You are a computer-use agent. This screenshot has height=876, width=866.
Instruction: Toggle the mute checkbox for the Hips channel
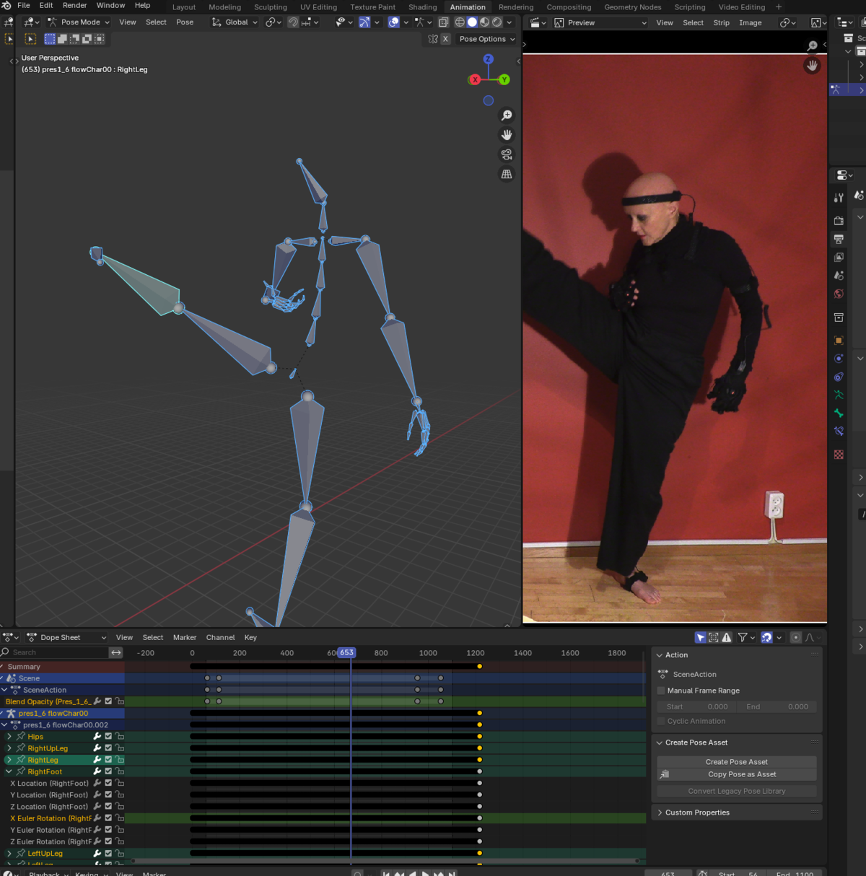click(108, 737)
